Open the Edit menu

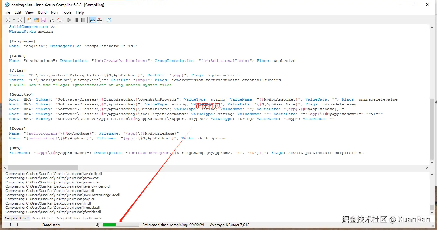tap(18, 12)
